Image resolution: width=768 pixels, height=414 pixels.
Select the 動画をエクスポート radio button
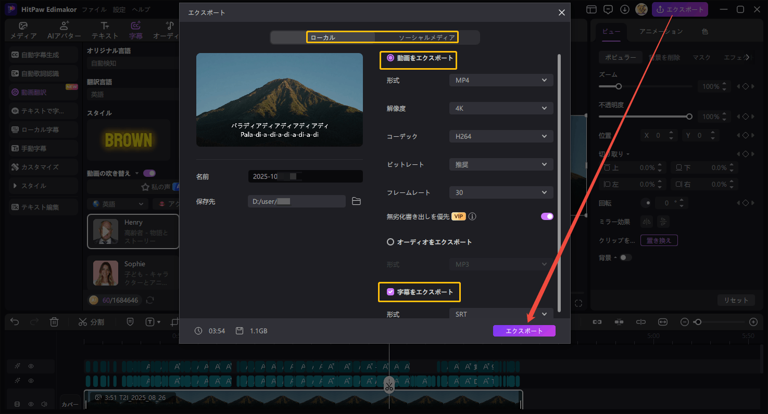[x=390, y=58]
